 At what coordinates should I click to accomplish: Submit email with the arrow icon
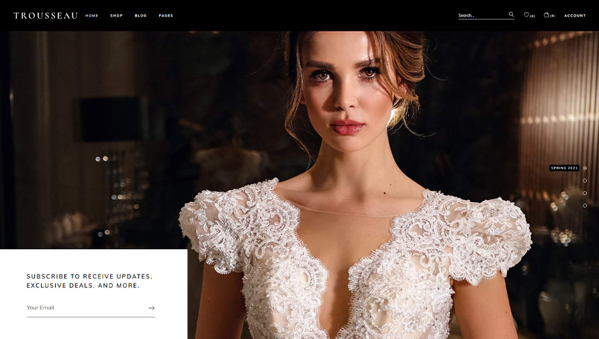pyautogui.click(x=151, y=308)
